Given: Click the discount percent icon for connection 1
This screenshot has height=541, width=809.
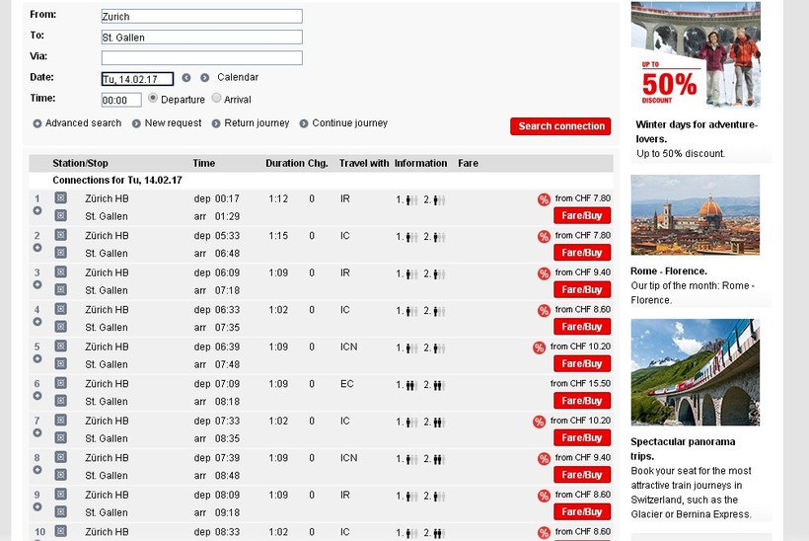Looking at the screenshot, I should tap(544, 199).
